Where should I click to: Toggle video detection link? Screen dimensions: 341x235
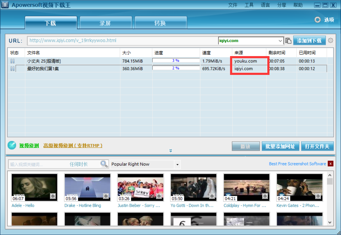pyautogui.click(x=29, y=146)
